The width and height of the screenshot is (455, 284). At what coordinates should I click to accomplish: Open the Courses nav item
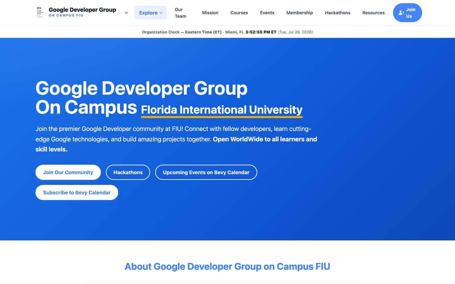239,13
